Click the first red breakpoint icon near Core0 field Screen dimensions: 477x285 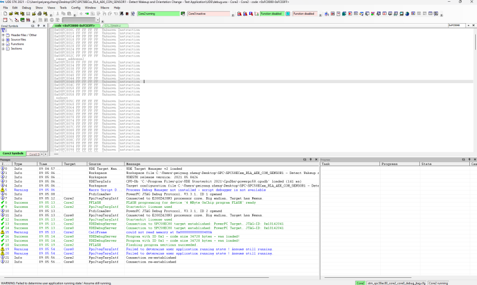[x=240, y=14]
